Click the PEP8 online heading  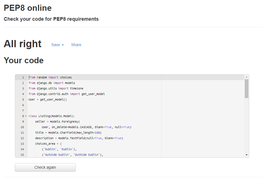coord(27,8)
